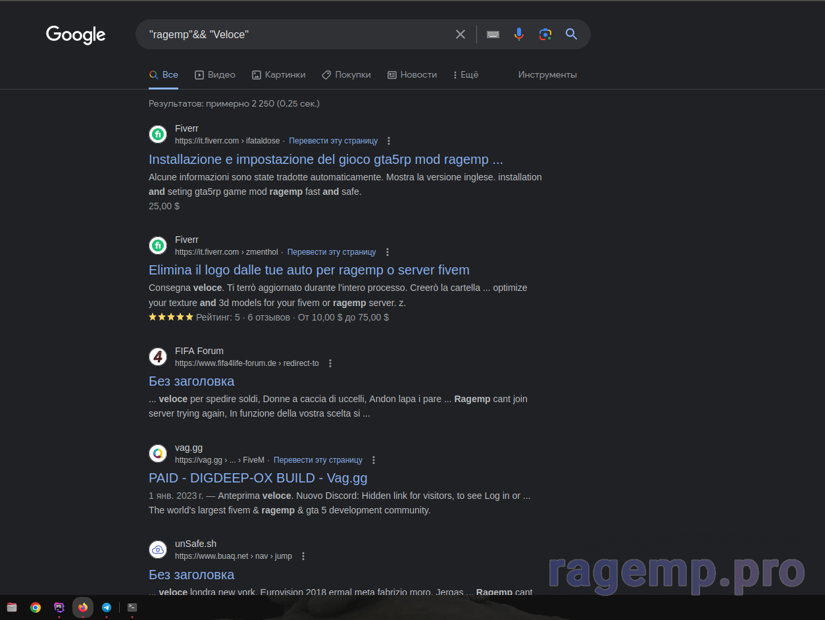This screenshot has width=825, height=620.
Task: Launch Chrome from the taskbar
Action: [36, 607]
